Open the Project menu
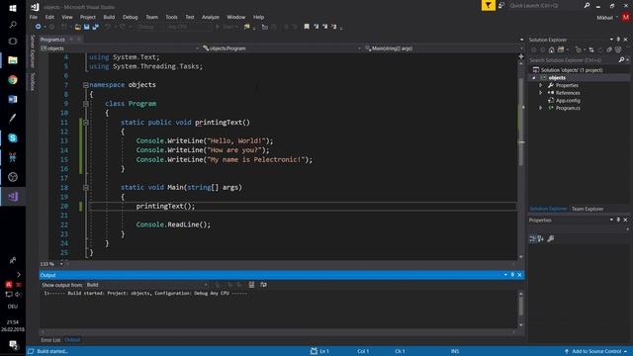The image size is (633, 356). 88,18
